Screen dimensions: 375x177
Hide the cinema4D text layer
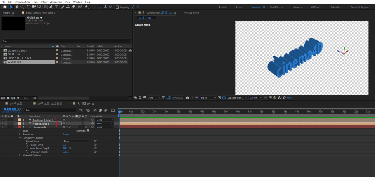(3, 127)
